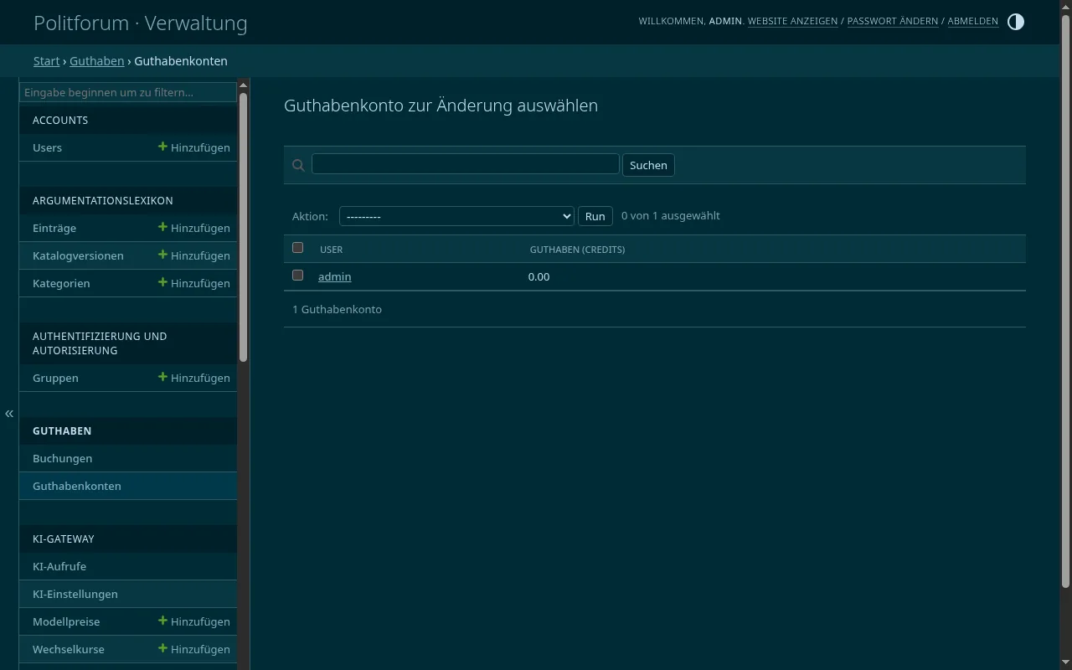Open Users in the sidebar
1072x670 pixels.
tap(48, 147)
